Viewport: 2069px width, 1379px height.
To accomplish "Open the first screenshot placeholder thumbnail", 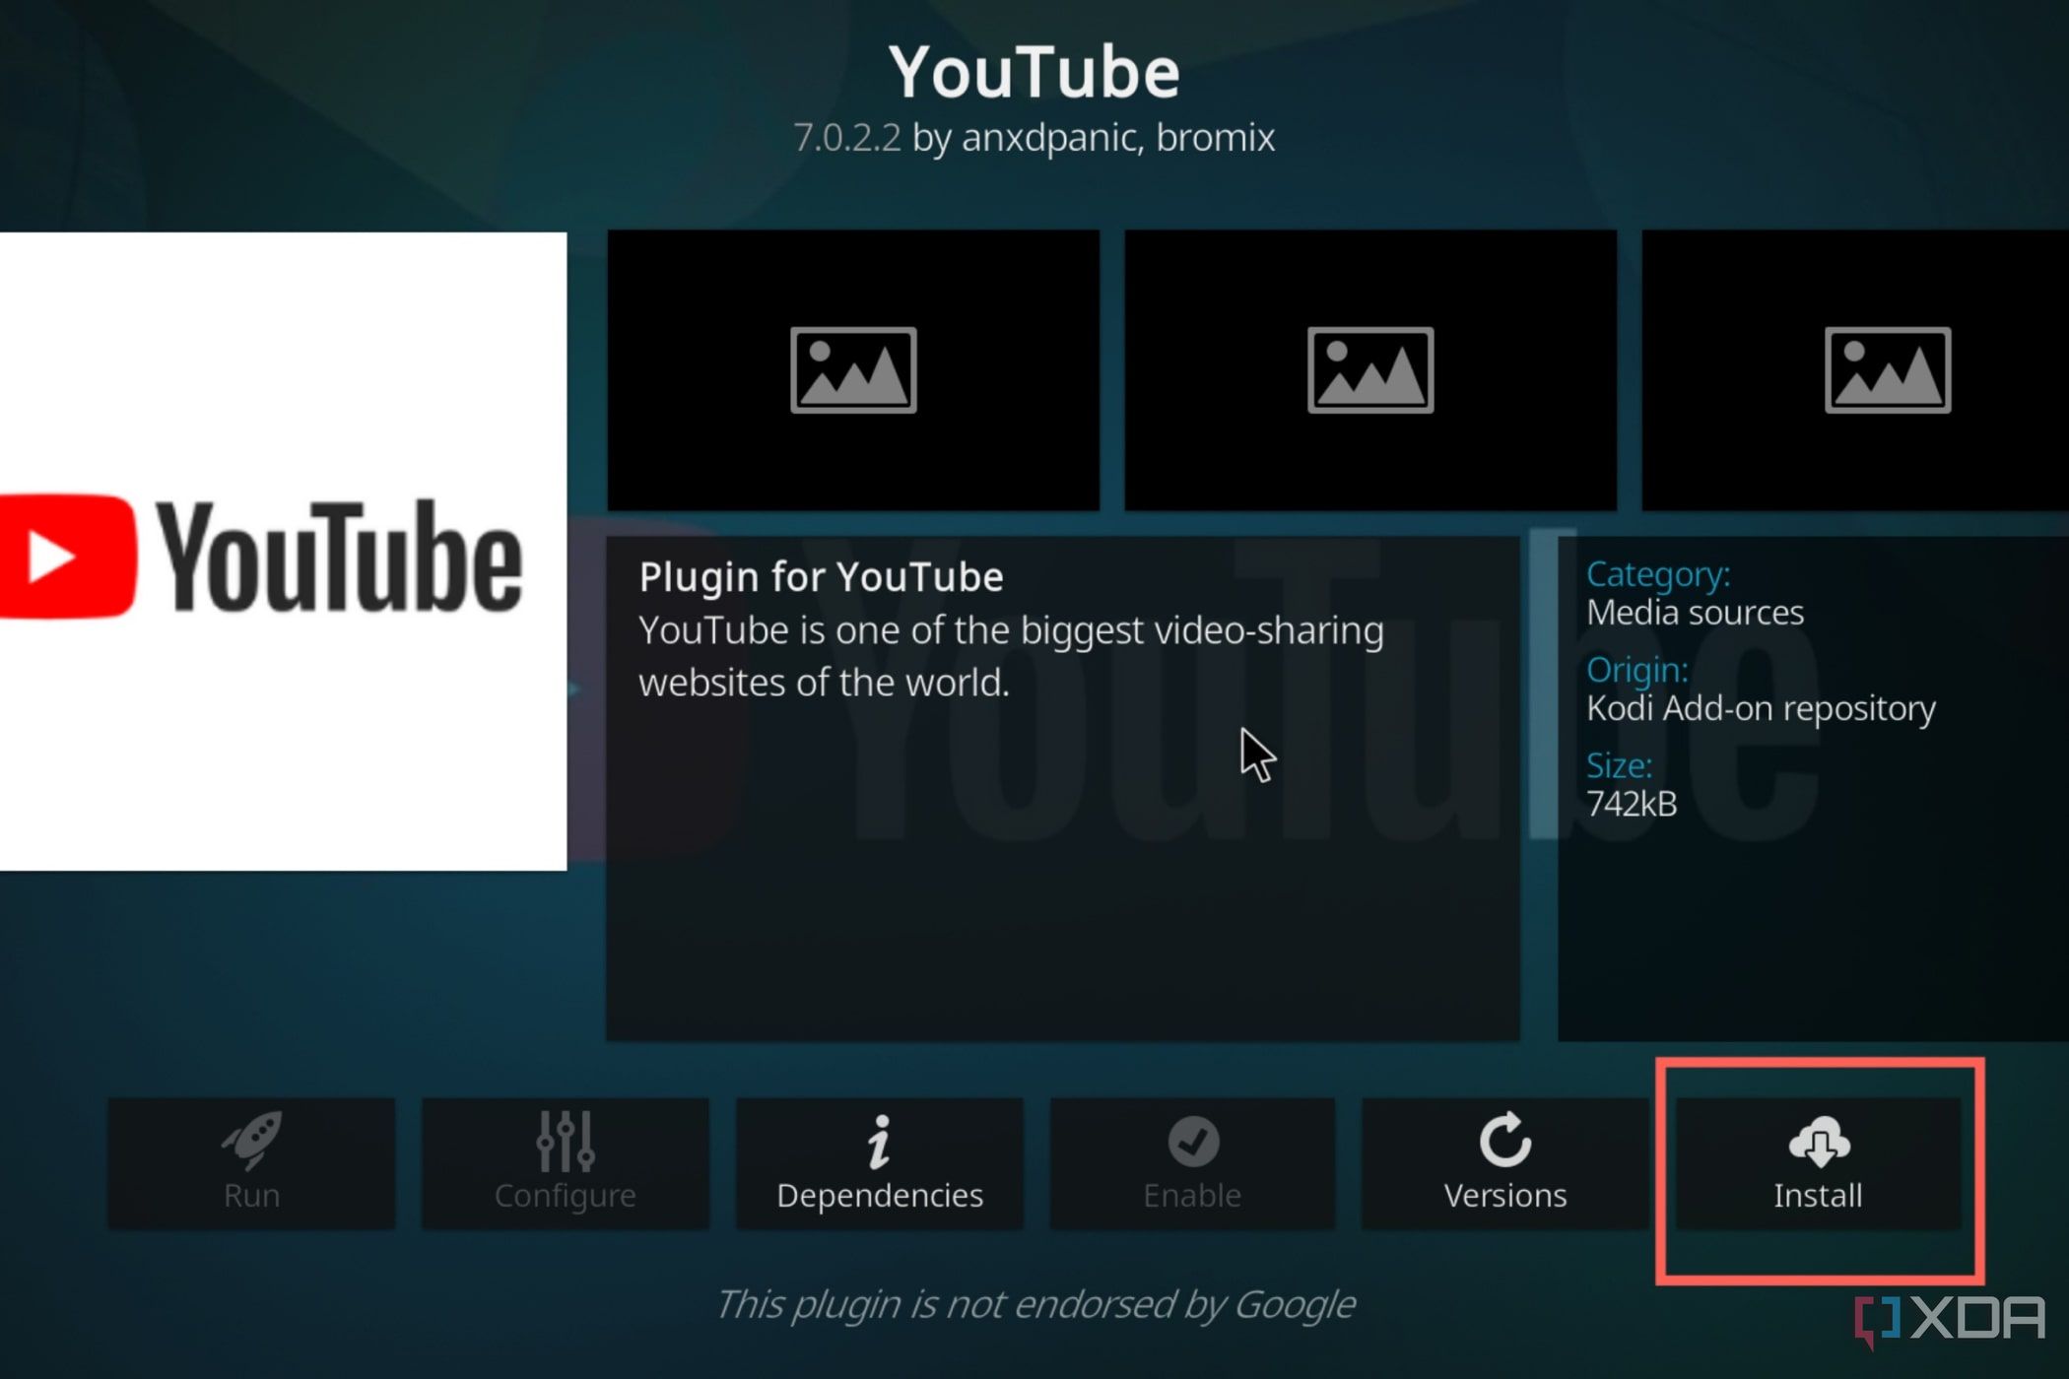I will coord(853,370).
